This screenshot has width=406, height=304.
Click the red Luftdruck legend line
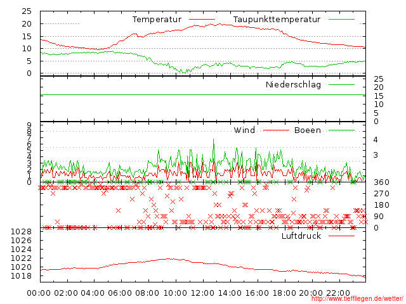coord(341,236)
